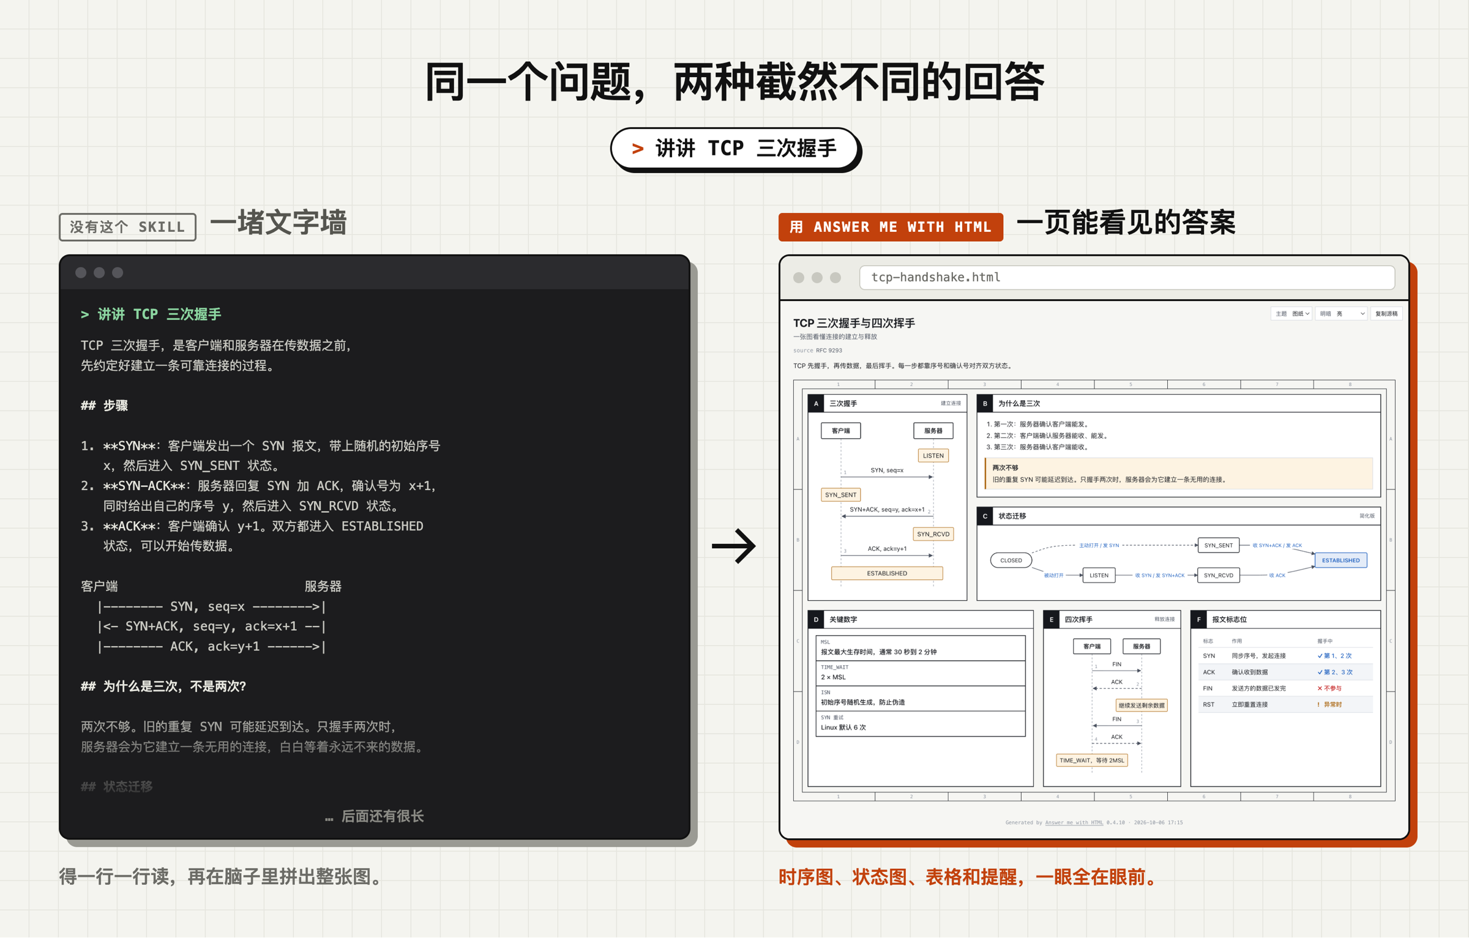This screenshot has height=938, width=1469.
Task: Click the 两次不够 highlighted callout
Action: pos(1179,474)
